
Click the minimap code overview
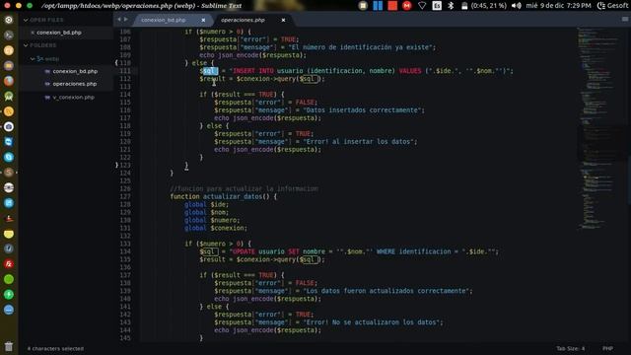pos(598,129)
